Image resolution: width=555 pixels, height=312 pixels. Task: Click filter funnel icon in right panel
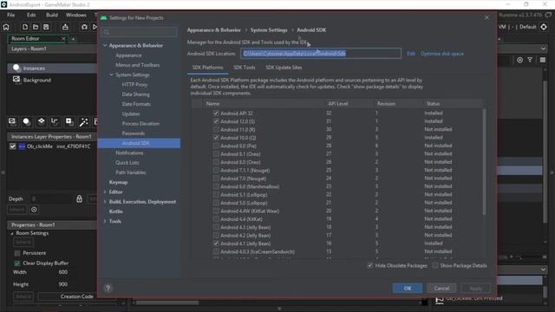click(530, 60)
